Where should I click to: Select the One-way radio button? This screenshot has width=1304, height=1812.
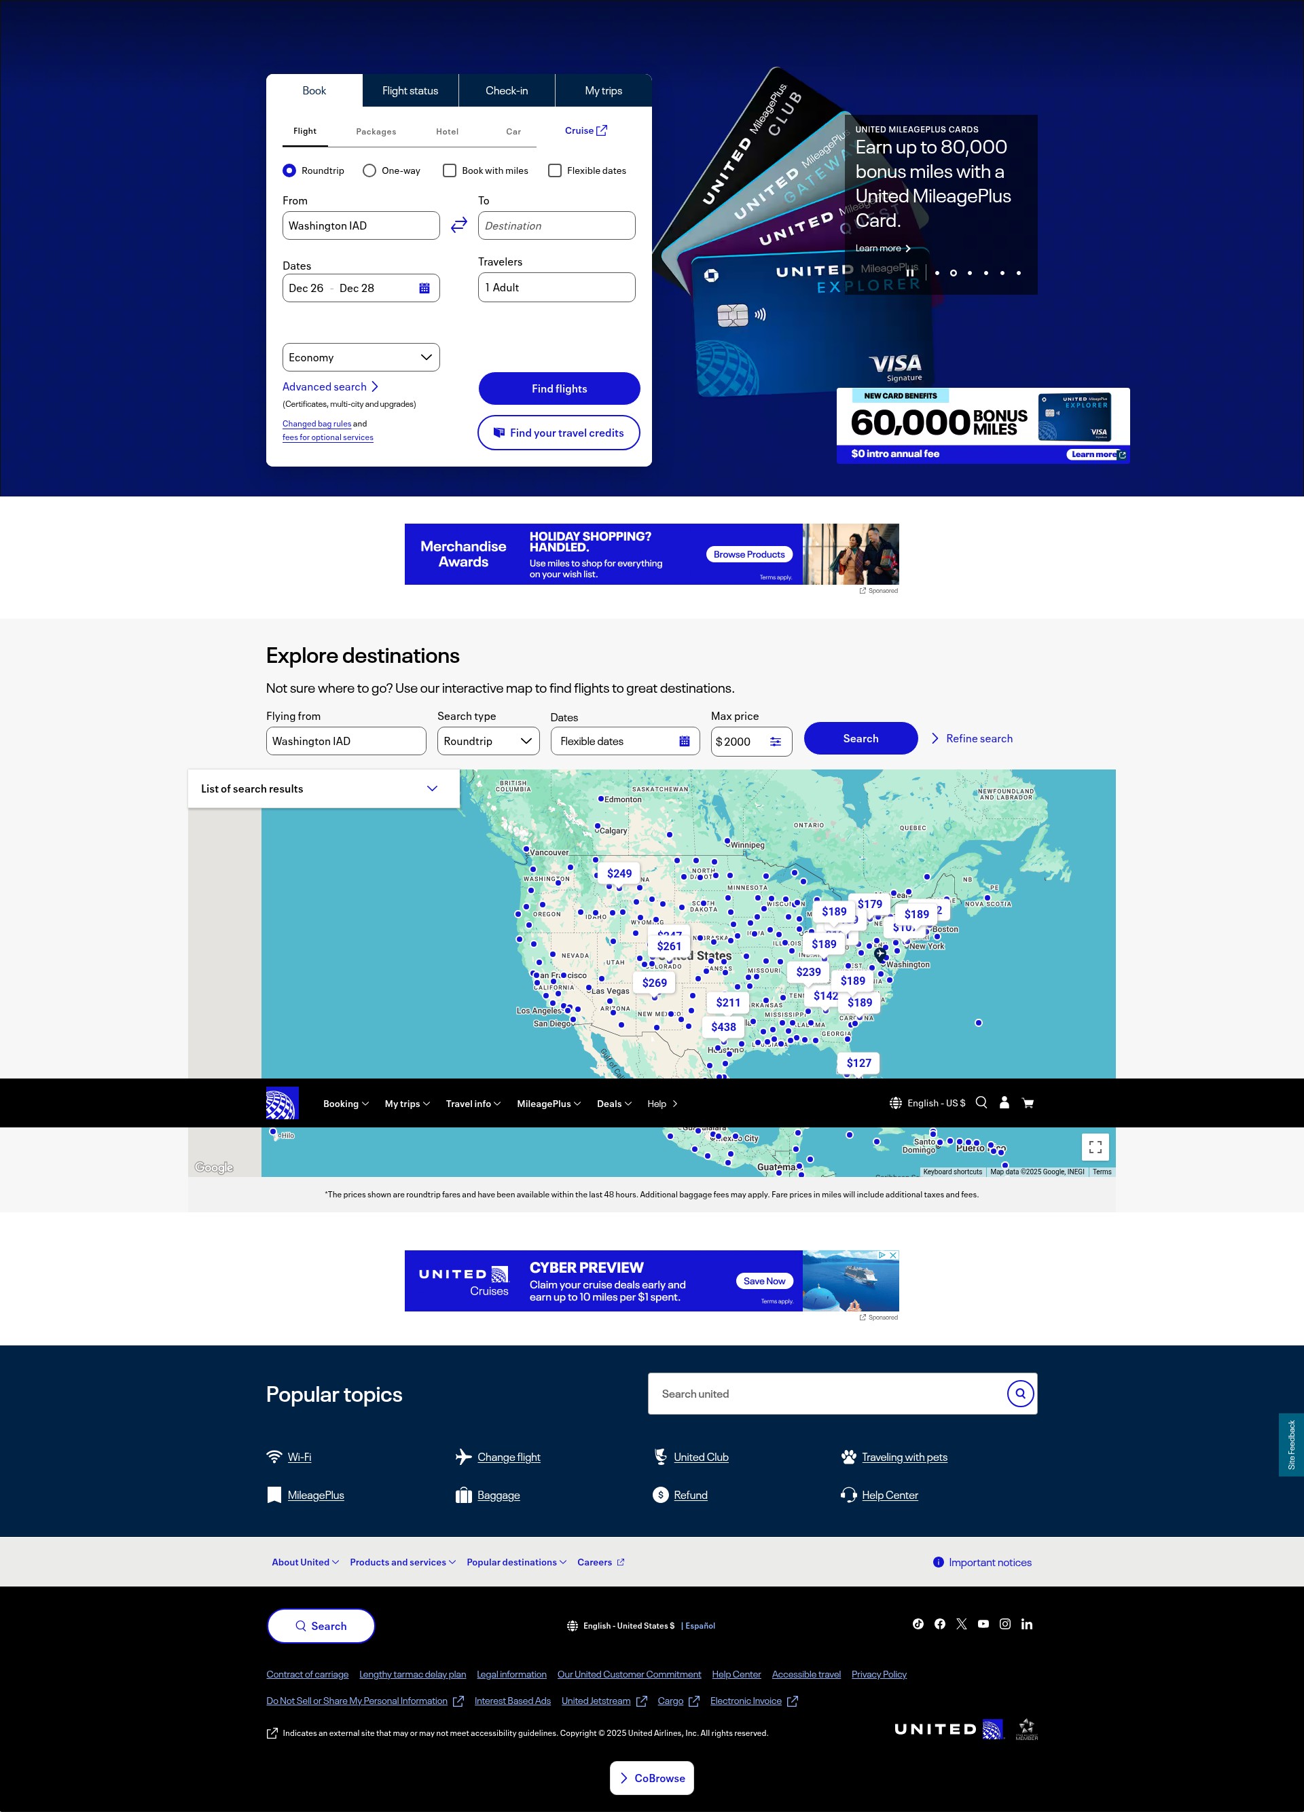[369, 170]
